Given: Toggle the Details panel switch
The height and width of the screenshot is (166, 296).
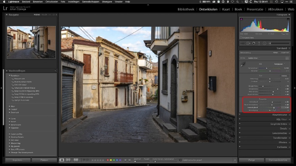Looking at the screenshot, I should 240,129.
